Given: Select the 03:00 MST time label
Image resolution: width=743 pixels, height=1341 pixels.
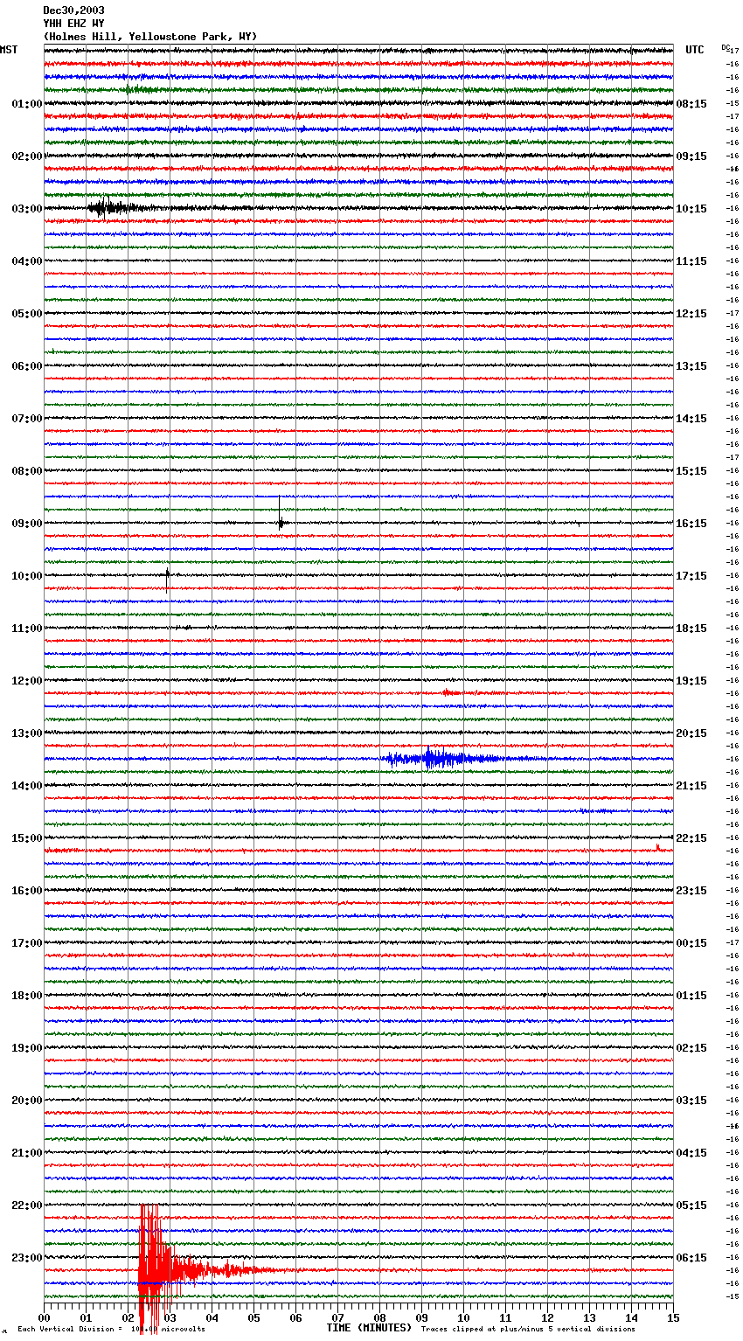Looking at the screenshot, I should click(27, 209).
